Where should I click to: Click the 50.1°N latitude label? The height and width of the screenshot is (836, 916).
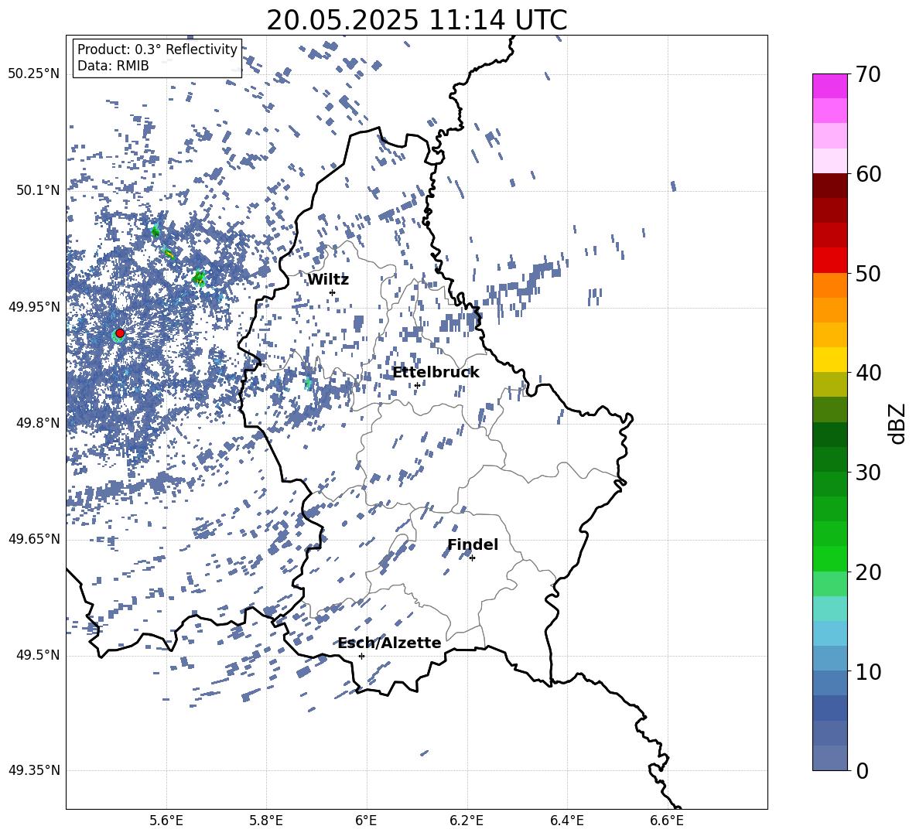(38, 190)
